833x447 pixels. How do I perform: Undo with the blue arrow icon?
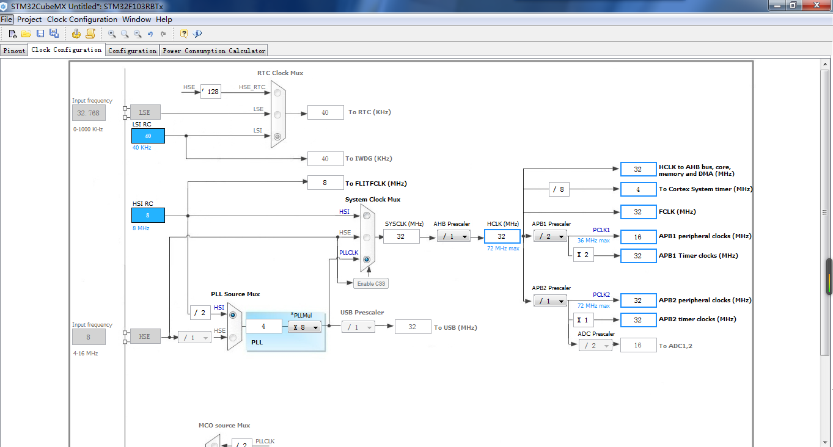click(150, 34)
